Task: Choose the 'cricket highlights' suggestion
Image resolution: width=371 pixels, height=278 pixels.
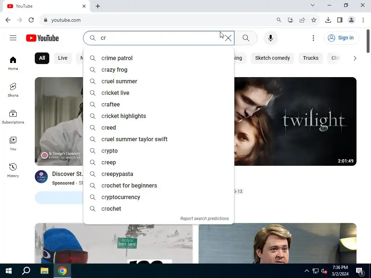Action: 159,116
